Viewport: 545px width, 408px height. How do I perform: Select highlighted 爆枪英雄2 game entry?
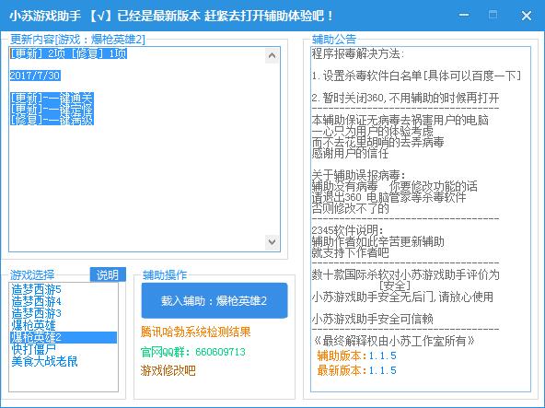64,337
